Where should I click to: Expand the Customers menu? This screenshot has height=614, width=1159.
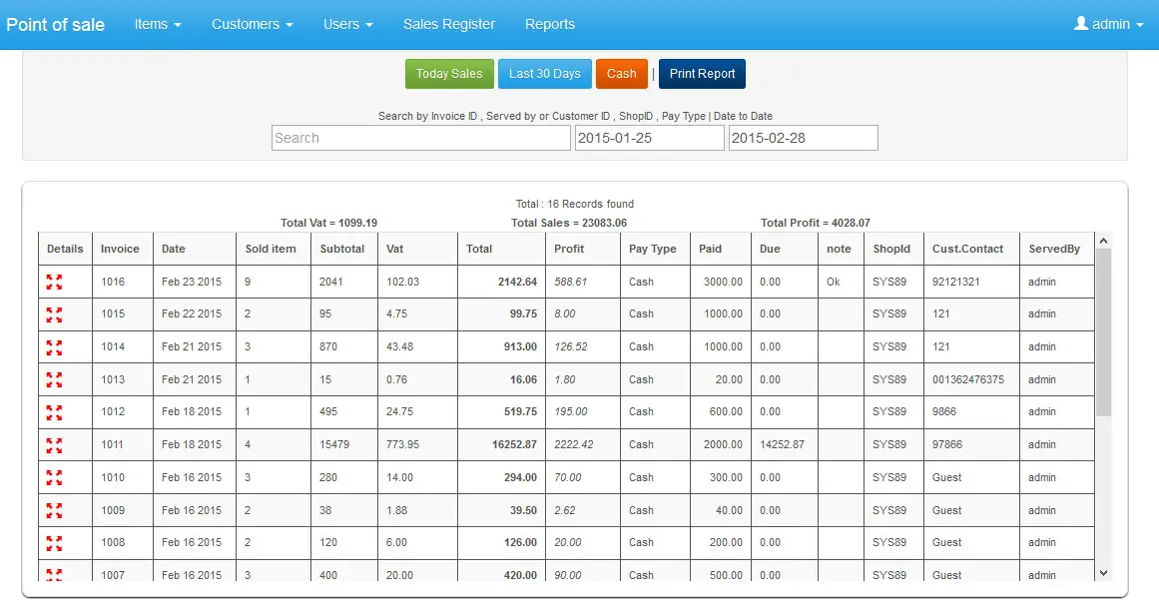[252, 24]
